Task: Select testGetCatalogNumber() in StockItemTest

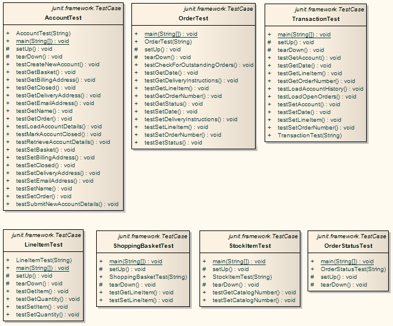Action: (254, 293)
